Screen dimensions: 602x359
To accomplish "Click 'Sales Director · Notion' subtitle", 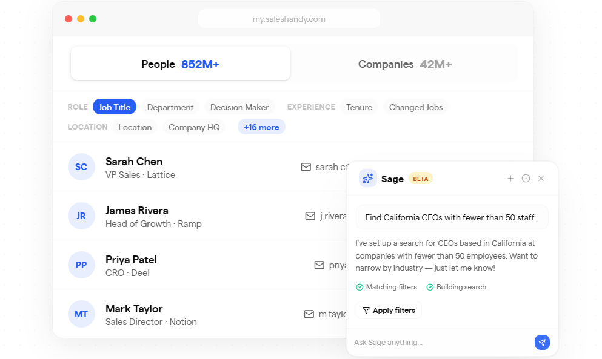I will coord(152,322).
